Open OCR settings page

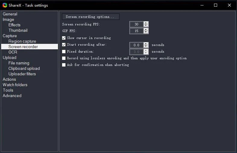(13, 52)
